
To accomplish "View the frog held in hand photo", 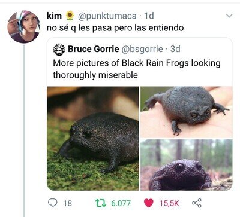I will [x=187, y=112].
